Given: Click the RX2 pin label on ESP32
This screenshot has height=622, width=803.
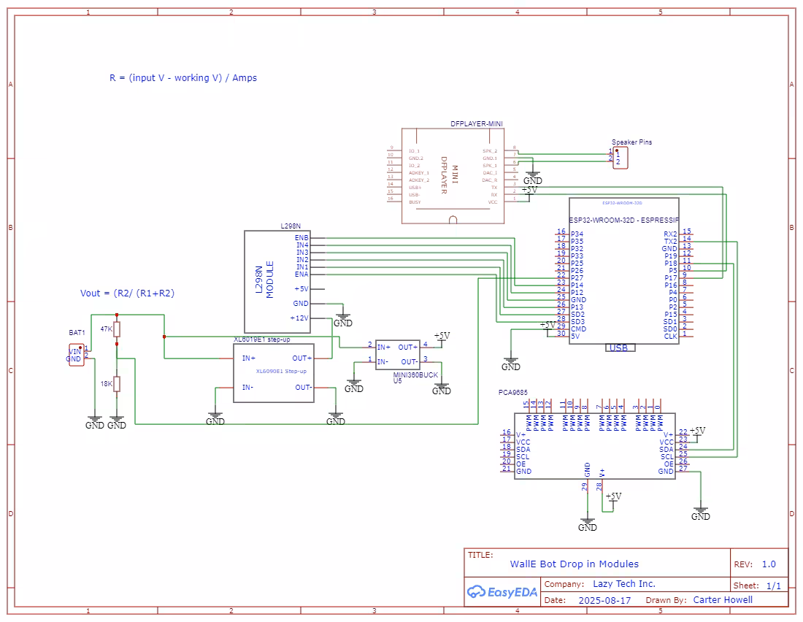Looking at the screenshot, I should pyautogui.click(x=670, y=234).
